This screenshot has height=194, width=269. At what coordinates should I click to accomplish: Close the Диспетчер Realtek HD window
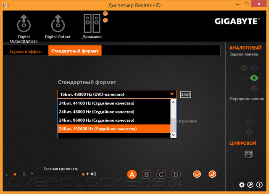(x=259, y=4)
